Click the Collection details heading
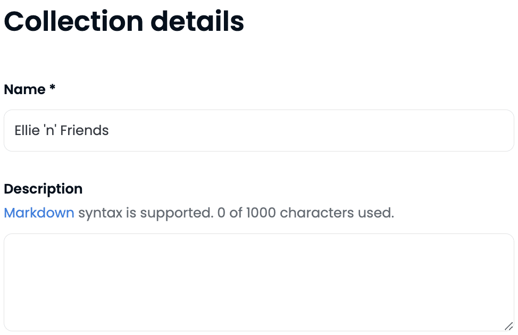Screen dimensions: 518x335 tap(124, 22)
